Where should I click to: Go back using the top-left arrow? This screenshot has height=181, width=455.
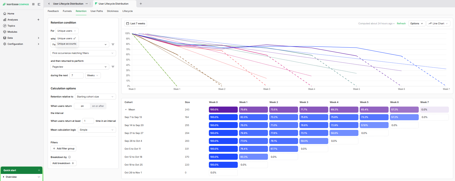49,4
